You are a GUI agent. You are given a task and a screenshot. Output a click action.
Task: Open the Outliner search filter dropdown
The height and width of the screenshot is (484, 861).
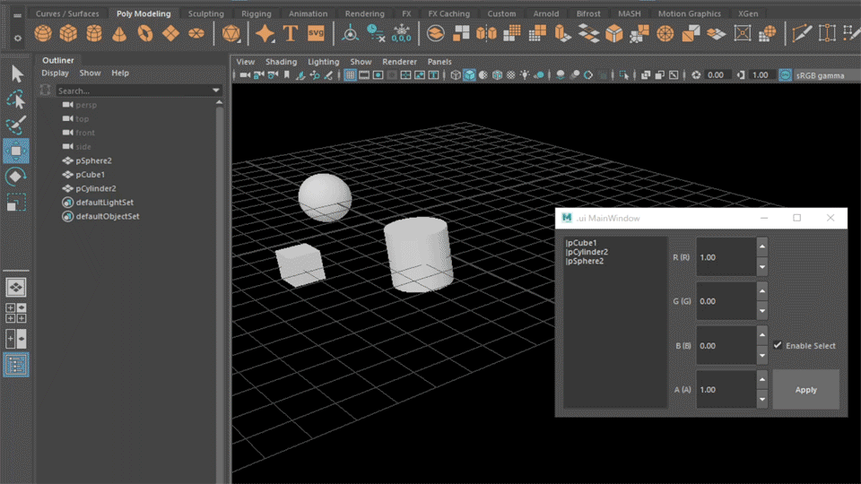pyautogui.click(x=216, y=91)
